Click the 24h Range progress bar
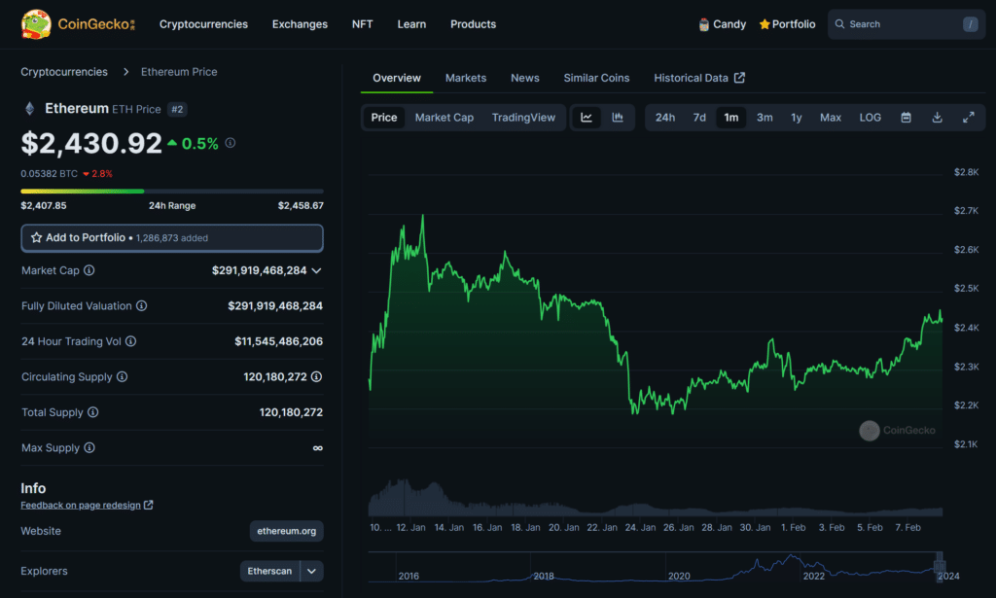This screenshot has height=598, width=996. [172, 192]
